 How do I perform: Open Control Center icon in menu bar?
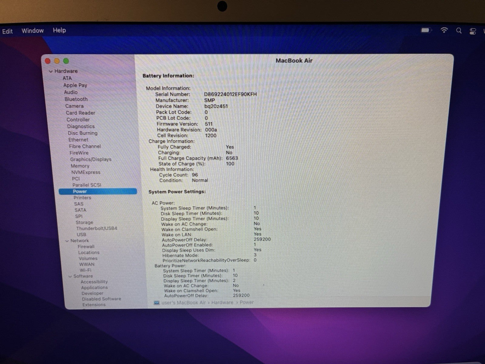click(x=473, y=31)
